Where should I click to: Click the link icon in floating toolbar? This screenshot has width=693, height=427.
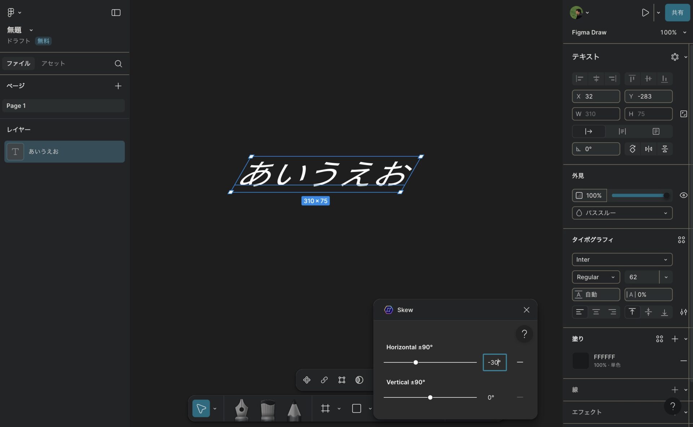tap(324, 380)
